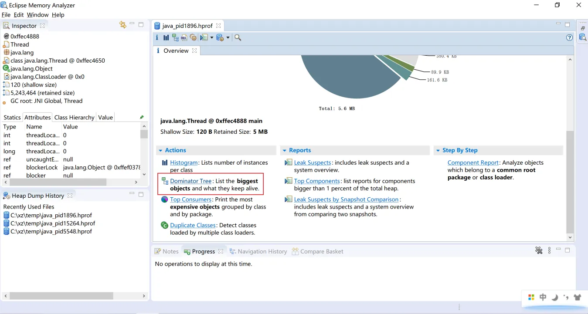588x314 pixels.
Task: Maximize the Heap Dump History panel
Action: click(141, 194)
